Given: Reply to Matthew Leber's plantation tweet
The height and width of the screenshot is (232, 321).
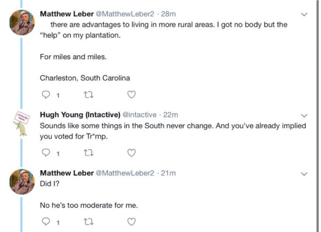Looking at the screenshot, I should pos(46,94).
